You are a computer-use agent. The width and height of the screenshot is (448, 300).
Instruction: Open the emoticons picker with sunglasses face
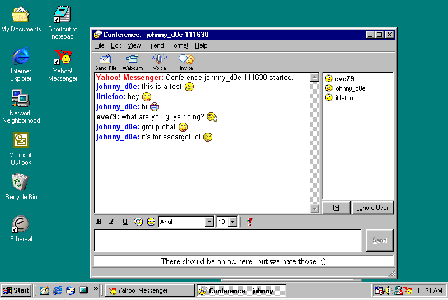(x=151, y=222)
